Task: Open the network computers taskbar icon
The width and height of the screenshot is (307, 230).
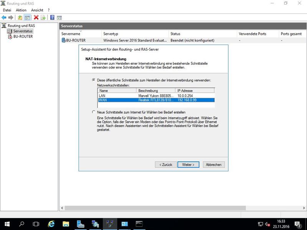Action: click(95, 224)
